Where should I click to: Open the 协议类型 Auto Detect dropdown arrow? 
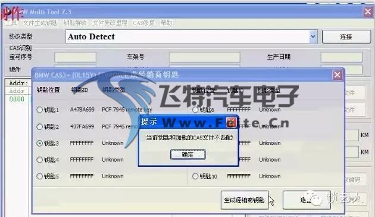pos(313,36)
